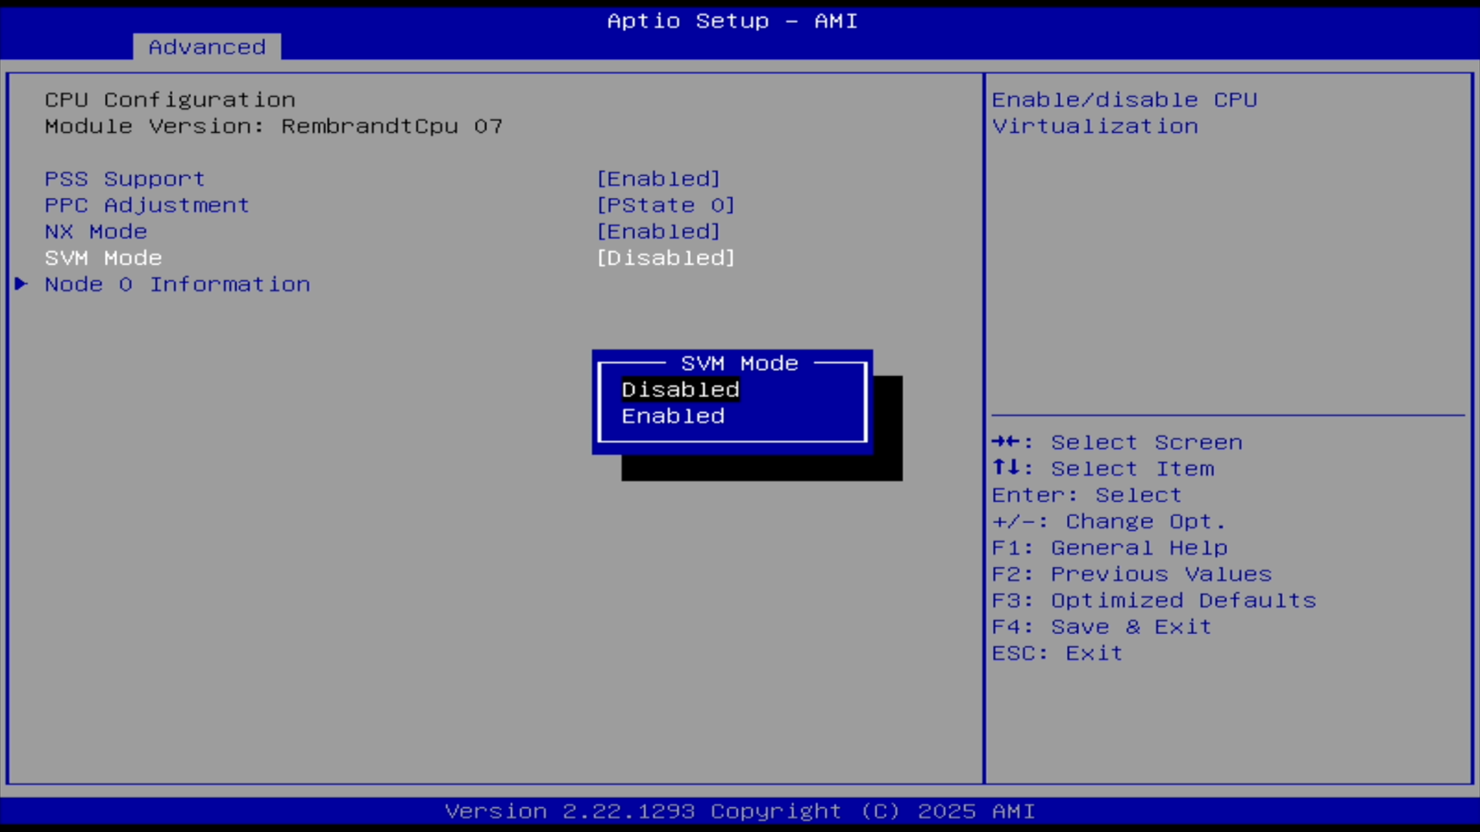Click the +/-: Change Opt. hint

coord(1109,521)
